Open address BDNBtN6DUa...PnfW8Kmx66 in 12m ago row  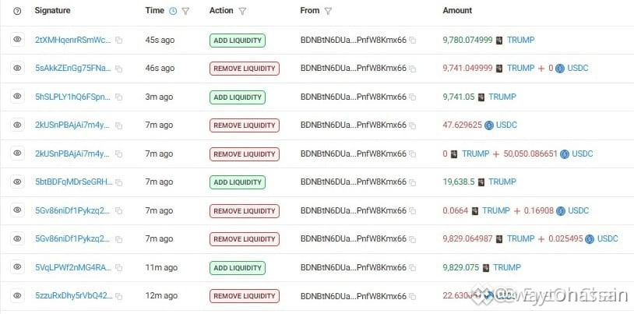pos(353,296)
